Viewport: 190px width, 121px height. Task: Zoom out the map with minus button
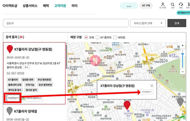183,72
